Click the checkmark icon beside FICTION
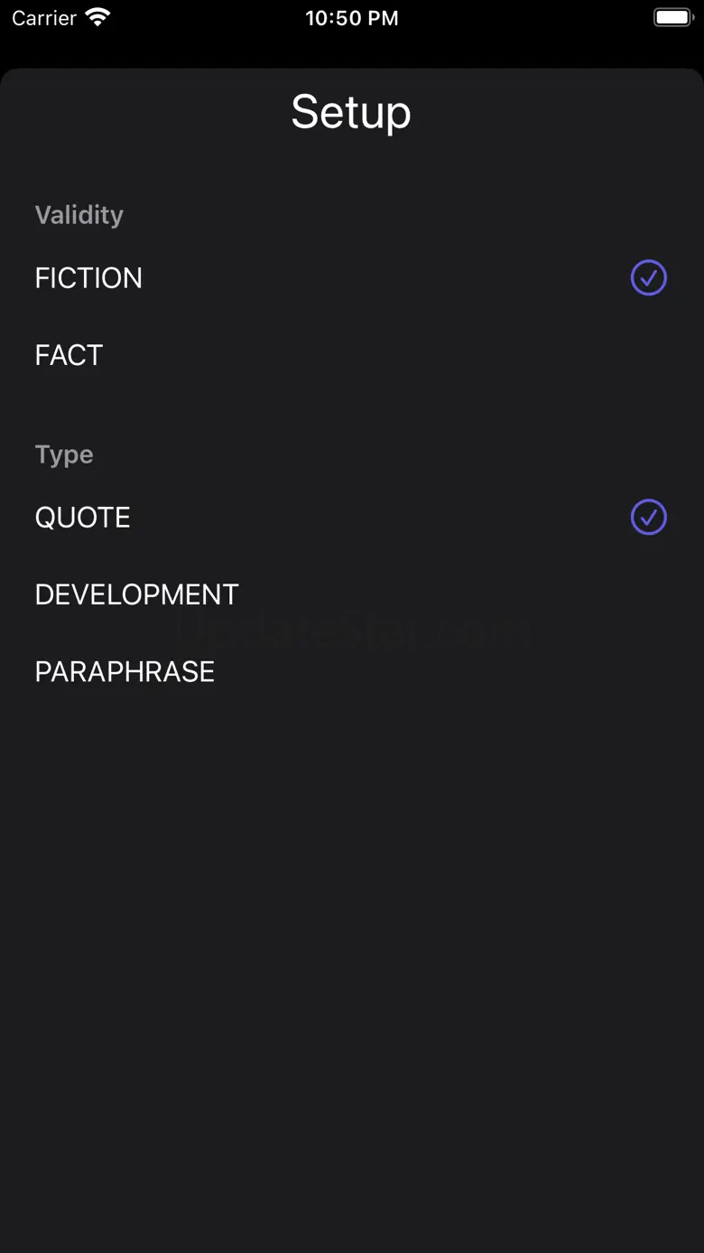Image resolution: width=704 pixels, height=1253 pixels. coord(648,278)
